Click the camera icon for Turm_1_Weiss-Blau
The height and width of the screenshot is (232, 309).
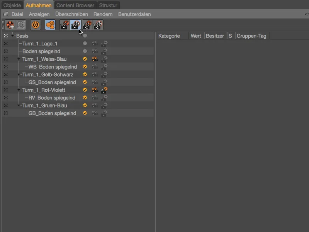(95, 59)
